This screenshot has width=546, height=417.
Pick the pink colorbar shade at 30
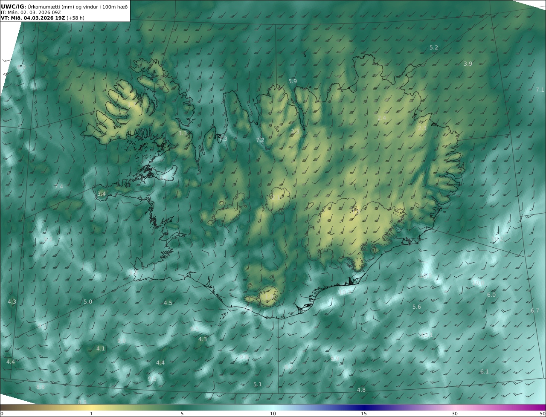(455, 407)
